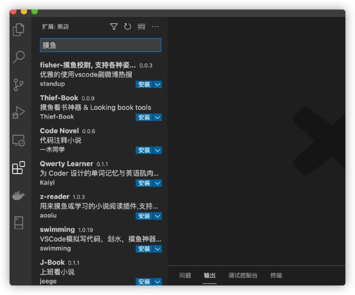This screenshot has width=355, height=295.
Task: Expand install options for fisher-摸鱼校尉
Action: point(158,84)
